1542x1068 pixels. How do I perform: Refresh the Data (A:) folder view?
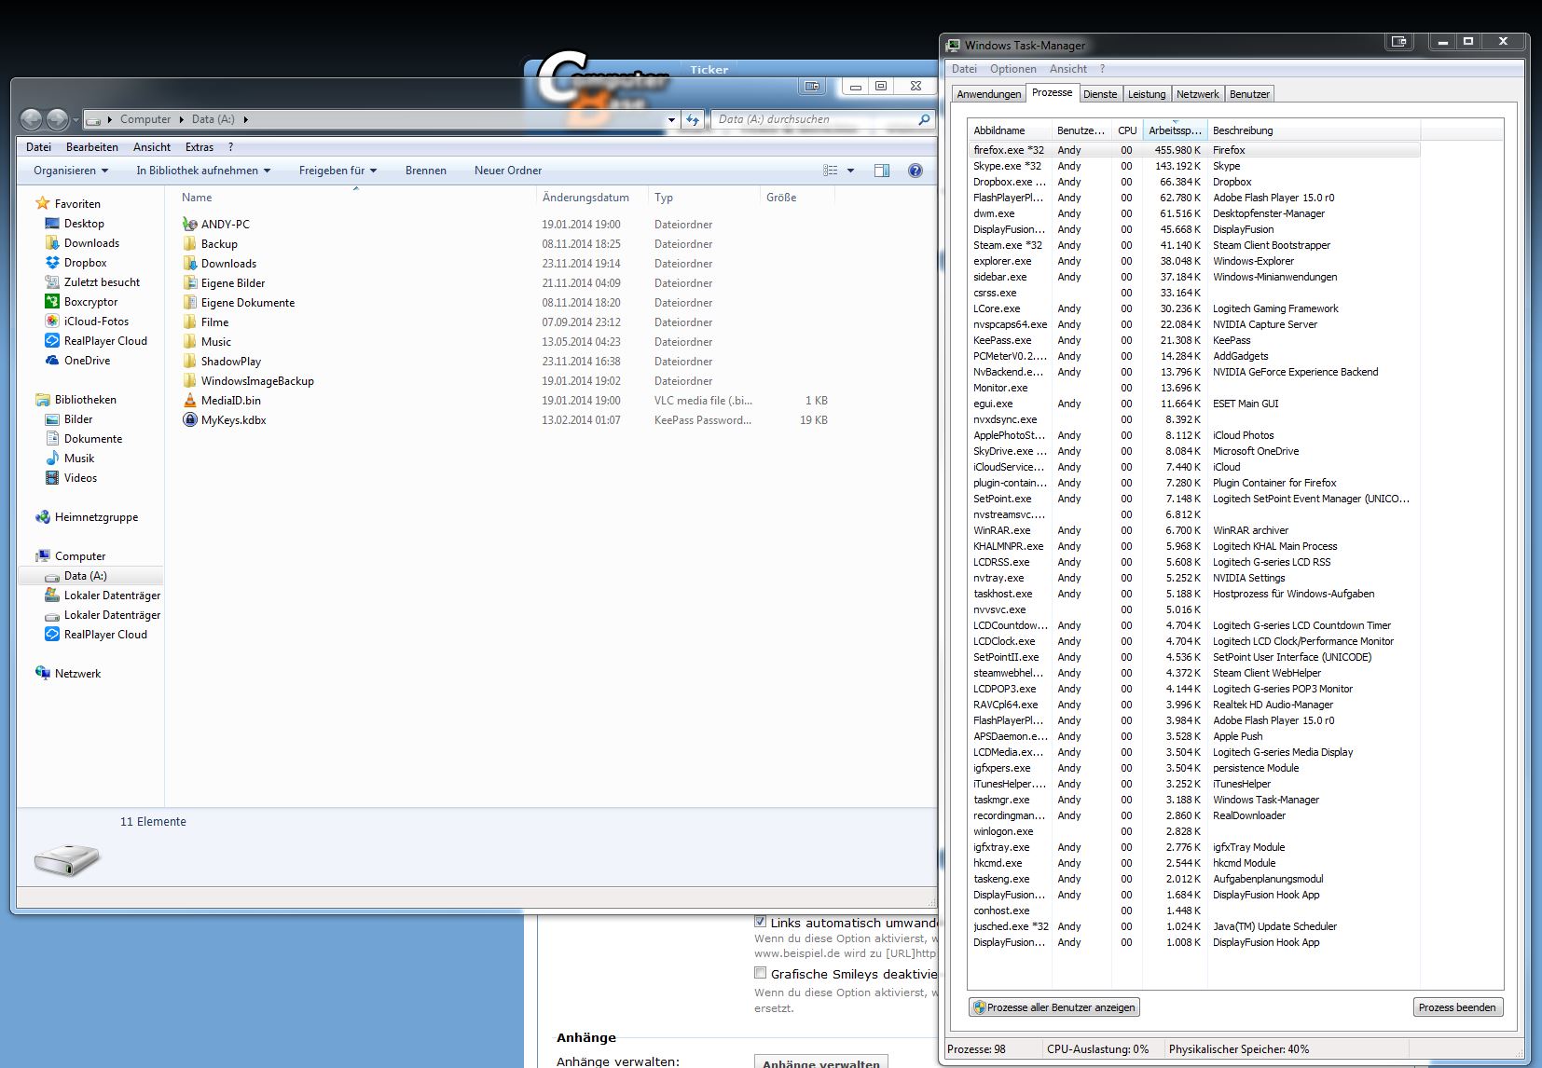coord(693,119)
